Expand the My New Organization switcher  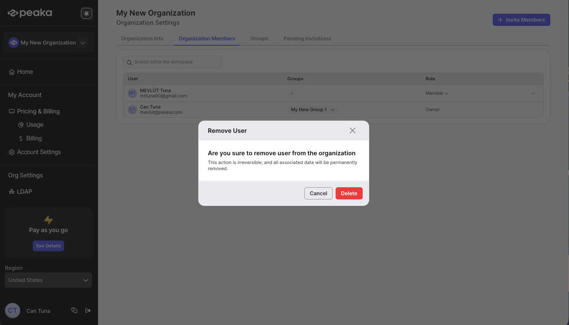pyautogui.click(x=83, y=43)
